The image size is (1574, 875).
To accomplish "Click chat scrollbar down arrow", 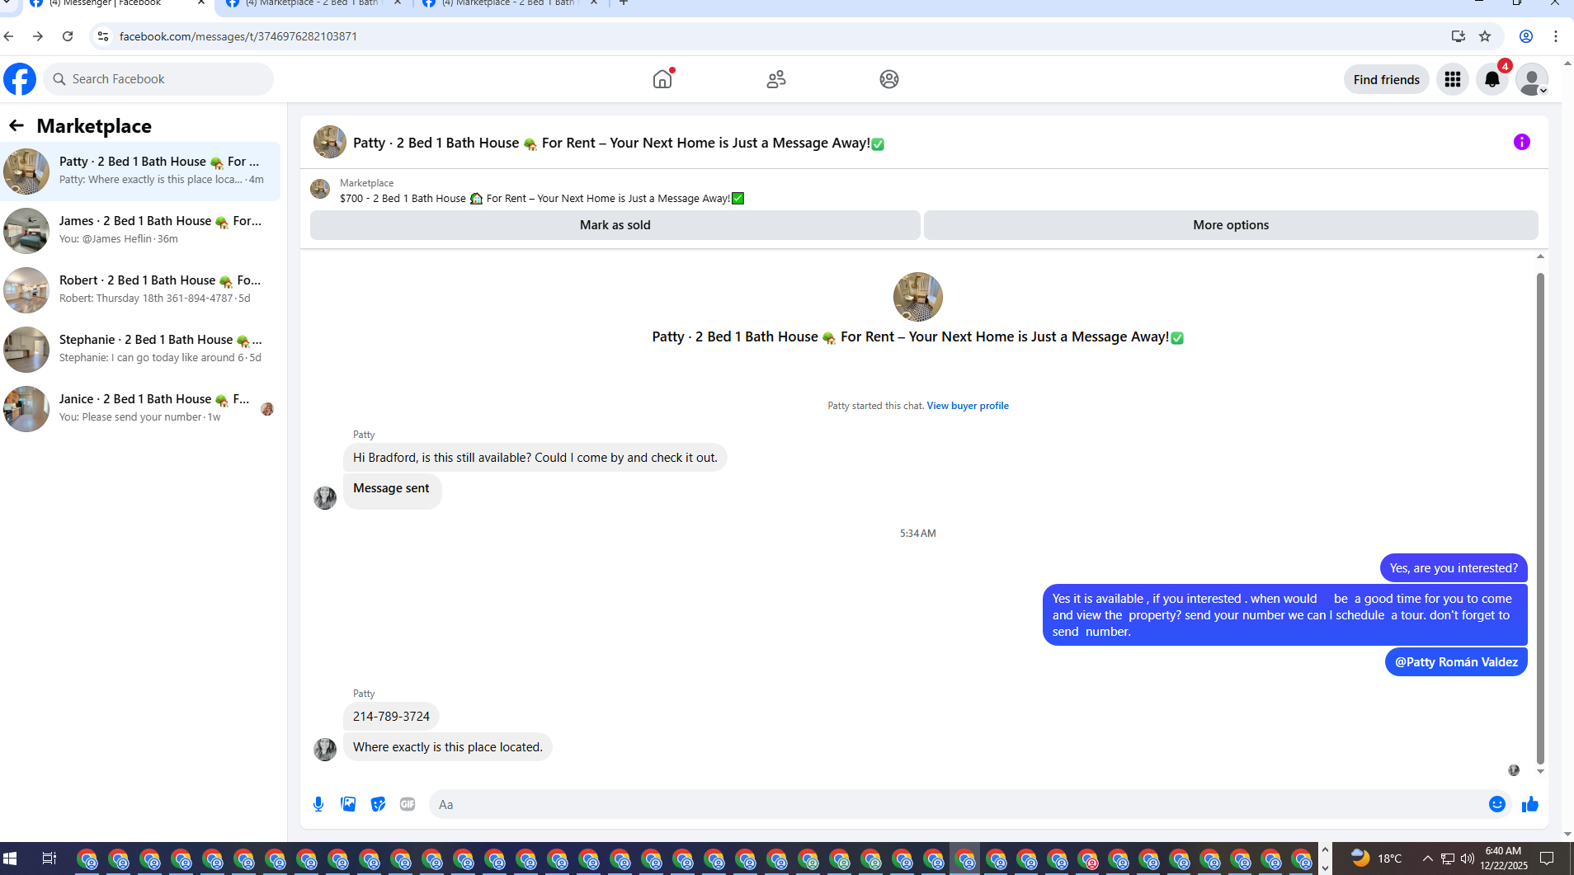I will [1540, 772].
